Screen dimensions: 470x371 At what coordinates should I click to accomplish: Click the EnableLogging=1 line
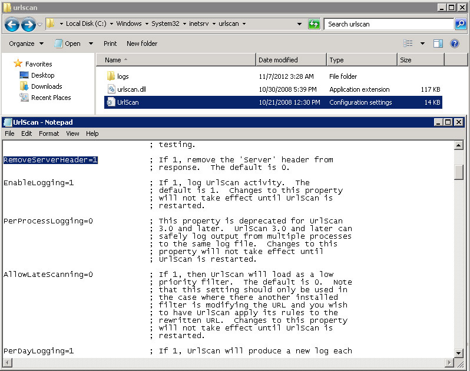38,183
